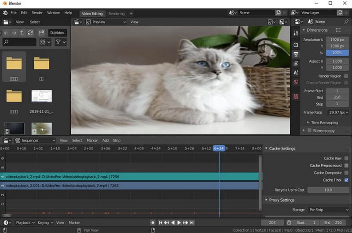The width and height of the screenshot is (352, 233).
Task: Click the Blender logo menu icon
Action: point(5,13)
